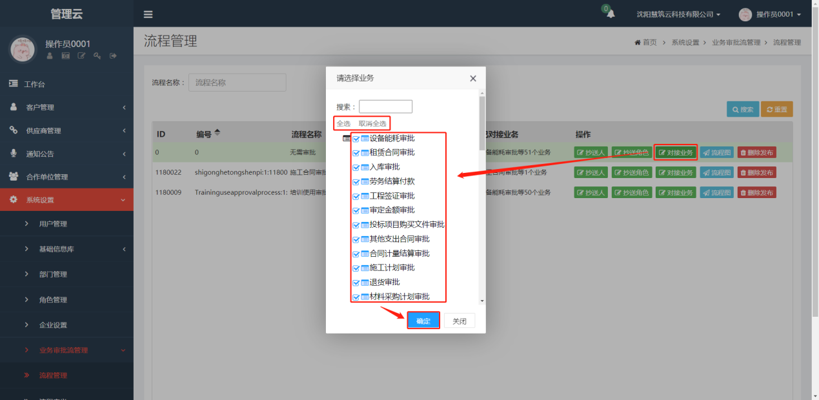Close the 请选择业务 dialog with X
The width and height of the screenshot is (819, 400).
coord(473,79)
